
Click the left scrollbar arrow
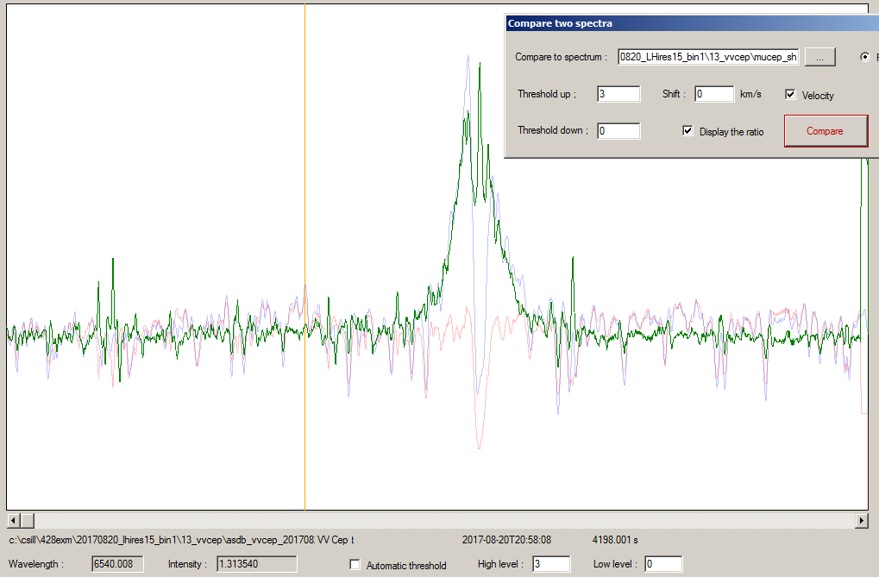[x=12, y=520]
